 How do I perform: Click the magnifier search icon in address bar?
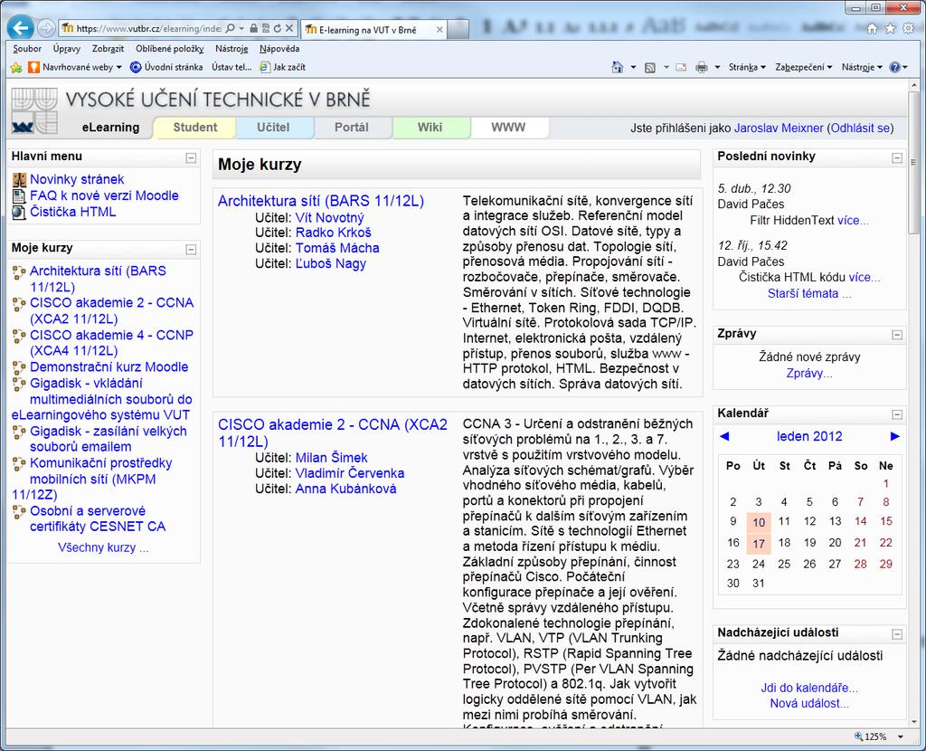click(x=231, y=28)
